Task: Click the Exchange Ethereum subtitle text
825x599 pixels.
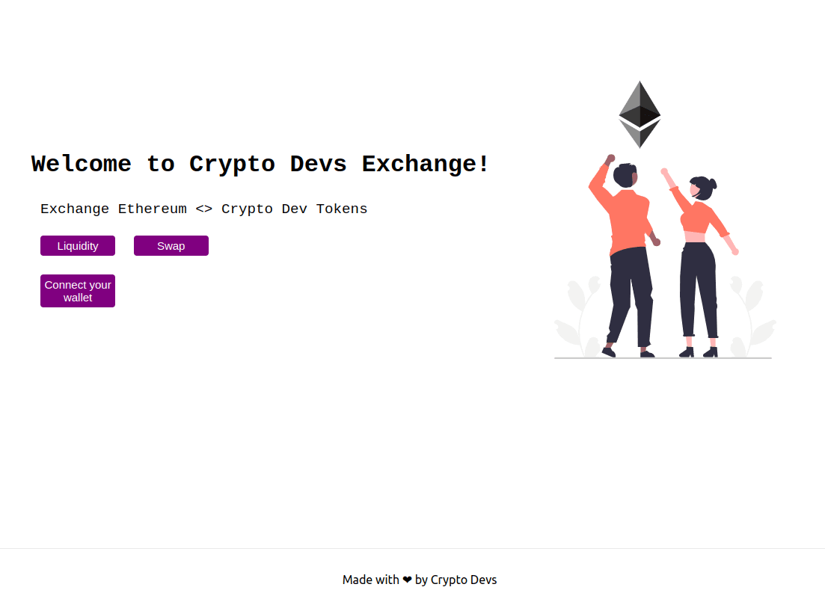Action: 203,209
